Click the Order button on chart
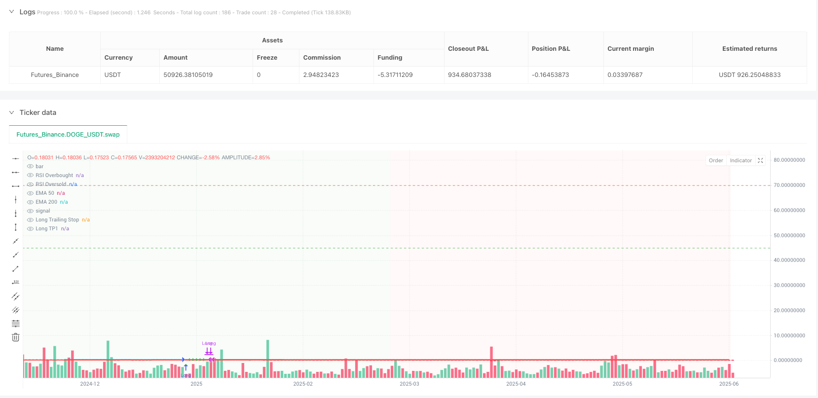The image size is (818, 398). coord(715,160)
